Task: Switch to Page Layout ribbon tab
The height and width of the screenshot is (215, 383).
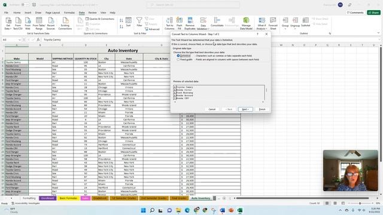Action: pos(53,13)
